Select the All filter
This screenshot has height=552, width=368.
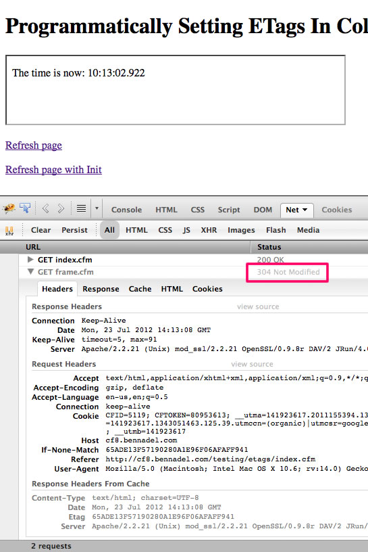click(x=109, y=230)
